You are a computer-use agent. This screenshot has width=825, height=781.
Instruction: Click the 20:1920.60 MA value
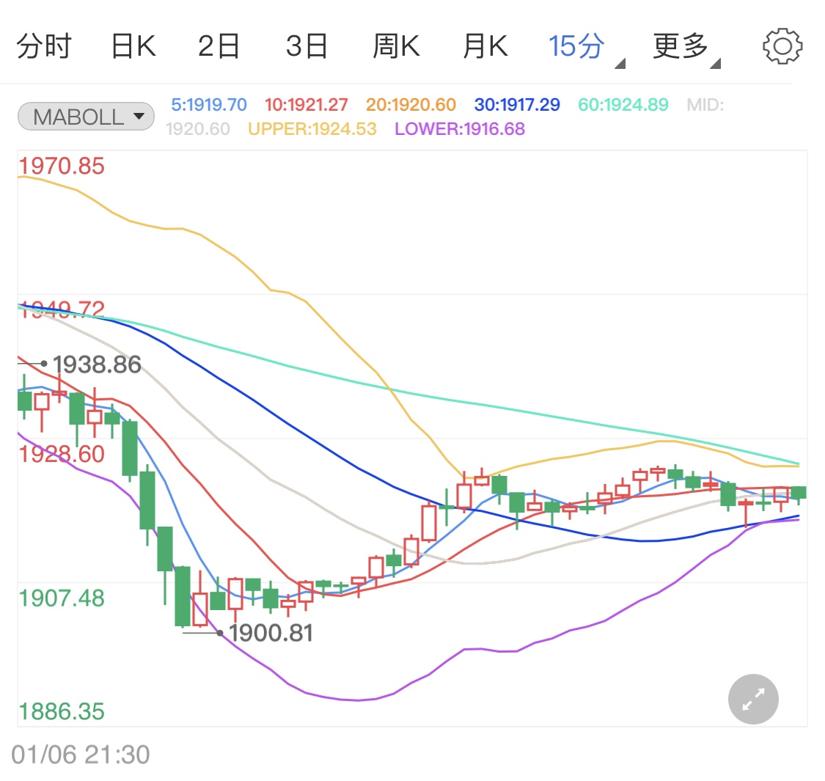pos(411,105)
